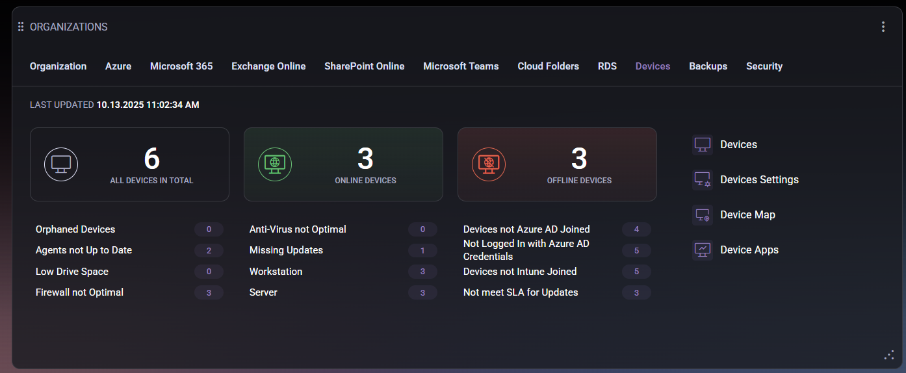Viewport: 906px width, 373px height.
Task: Click the Devices monitor icon in right panel
Action: pyautogui.click(x=703, y=145)
